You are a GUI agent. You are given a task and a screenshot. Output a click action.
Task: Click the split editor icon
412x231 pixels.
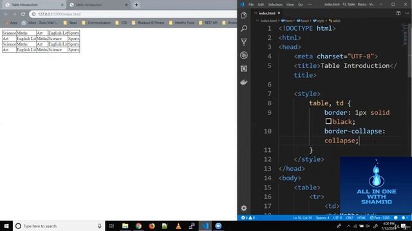point(398,13)
